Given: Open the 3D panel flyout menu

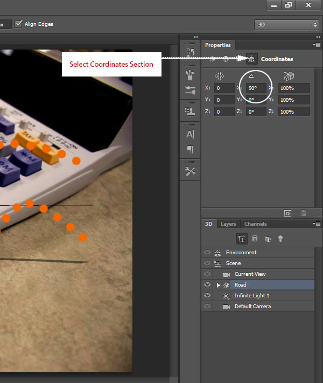Looking at the screenshot, I should 317,224.
